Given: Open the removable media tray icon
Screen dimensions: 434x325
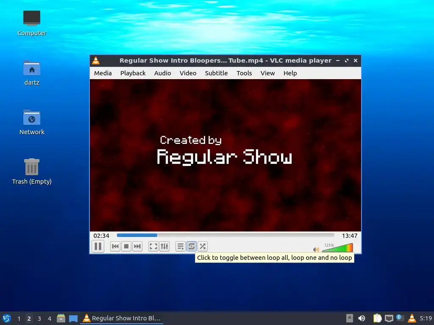Looking at the screenshot, I should pyautogui.click(x=350, y=318).
